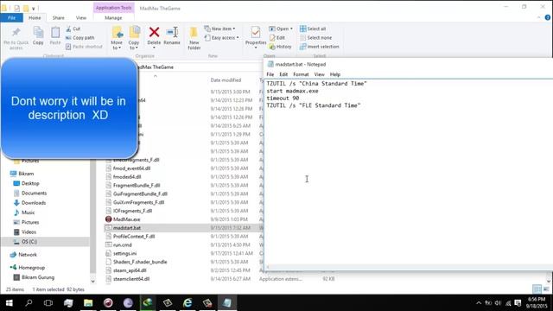
Task: Open the Copy to dropdown
Action: point(134,45)
